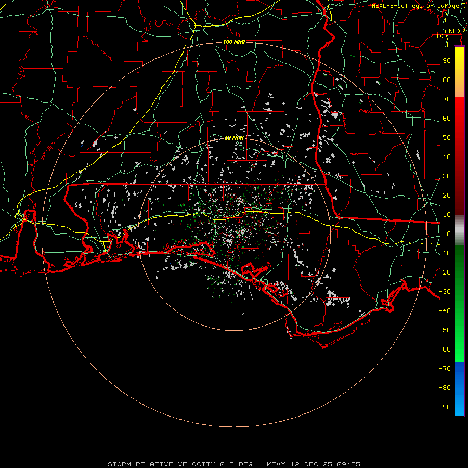Select the -70 value on the velocity scale

(x=445, y=368)
